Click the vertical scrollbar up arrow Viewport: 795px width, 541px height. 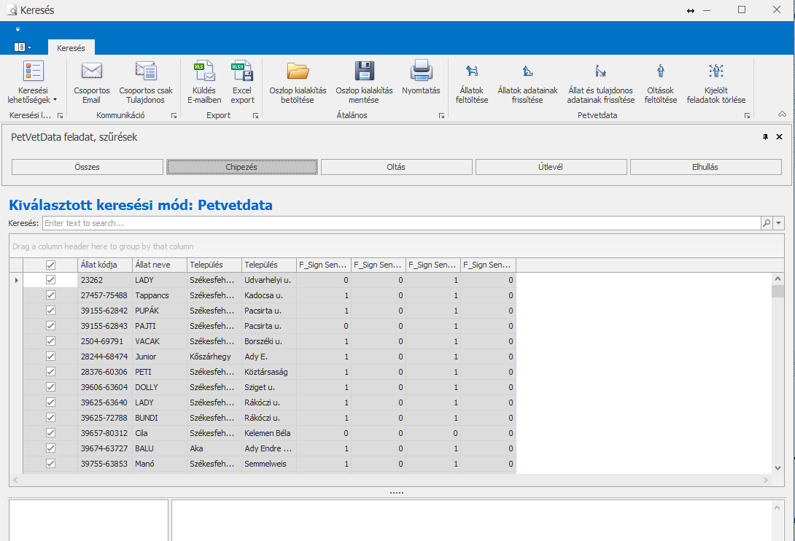[x=777, y=279]
